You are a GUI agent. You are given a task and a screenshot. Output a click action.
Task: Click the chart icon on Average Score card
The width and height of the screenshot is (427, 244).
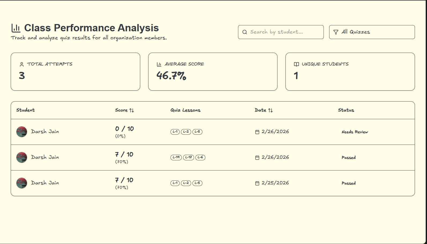coord(158,64)
